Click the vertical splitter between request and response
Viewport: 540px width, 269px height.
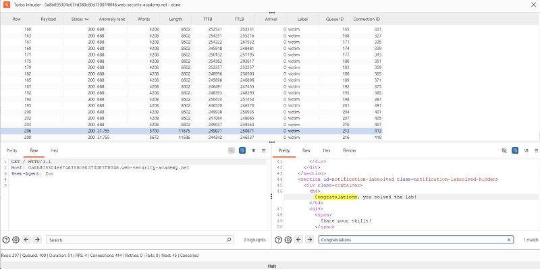pyautogui.click(x=271, y=196)
